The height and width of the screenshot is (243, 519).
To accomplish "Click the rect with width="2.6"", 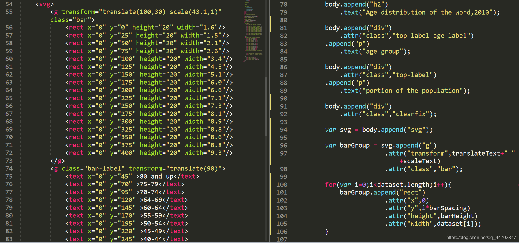I will 147,51.
